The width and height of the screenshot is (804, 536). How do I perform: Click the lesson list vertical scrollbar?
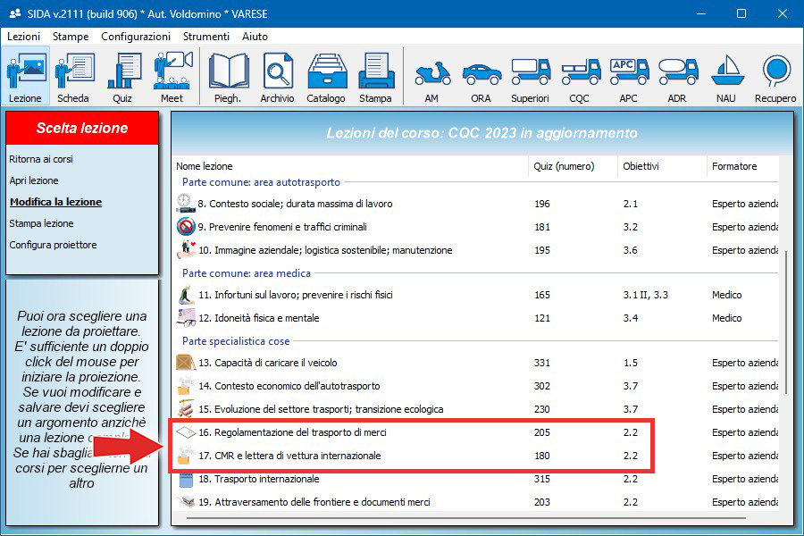coord(786,322)
